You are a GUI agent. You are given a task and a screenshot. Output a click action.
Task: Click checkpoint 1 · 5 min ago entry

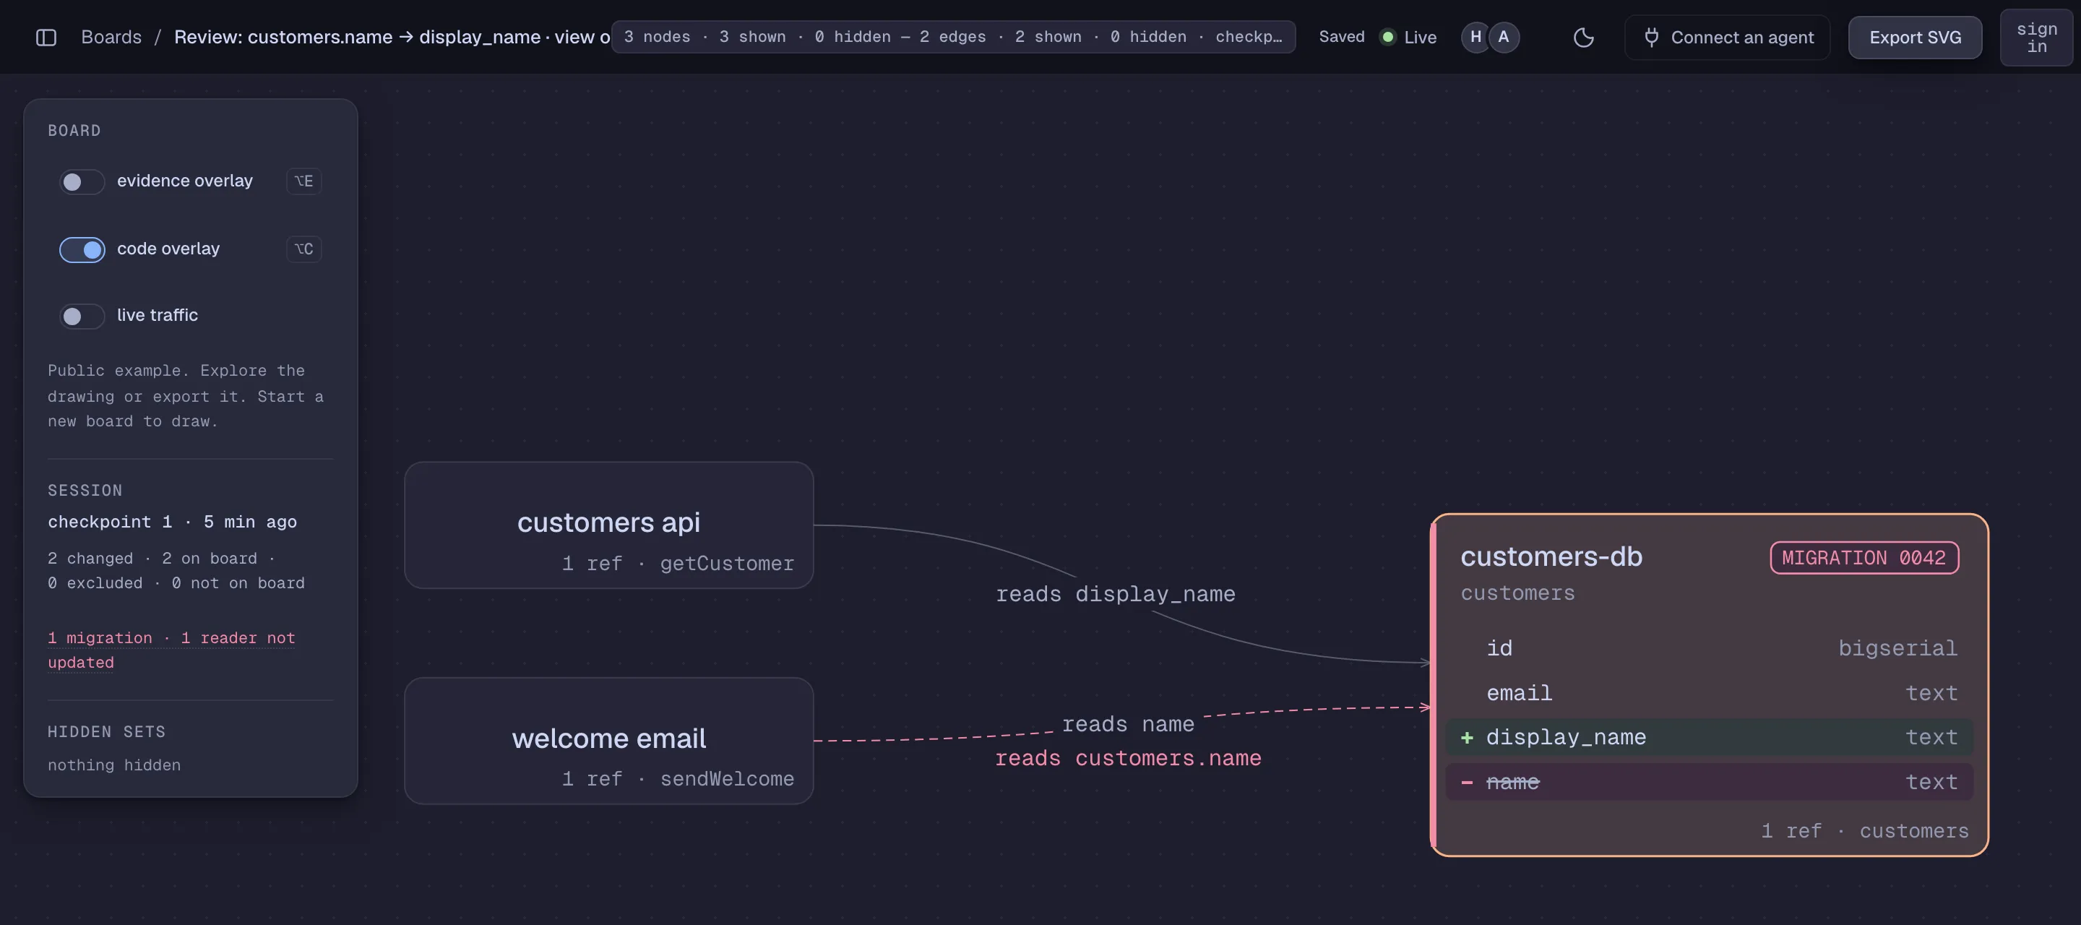point(172,522)
